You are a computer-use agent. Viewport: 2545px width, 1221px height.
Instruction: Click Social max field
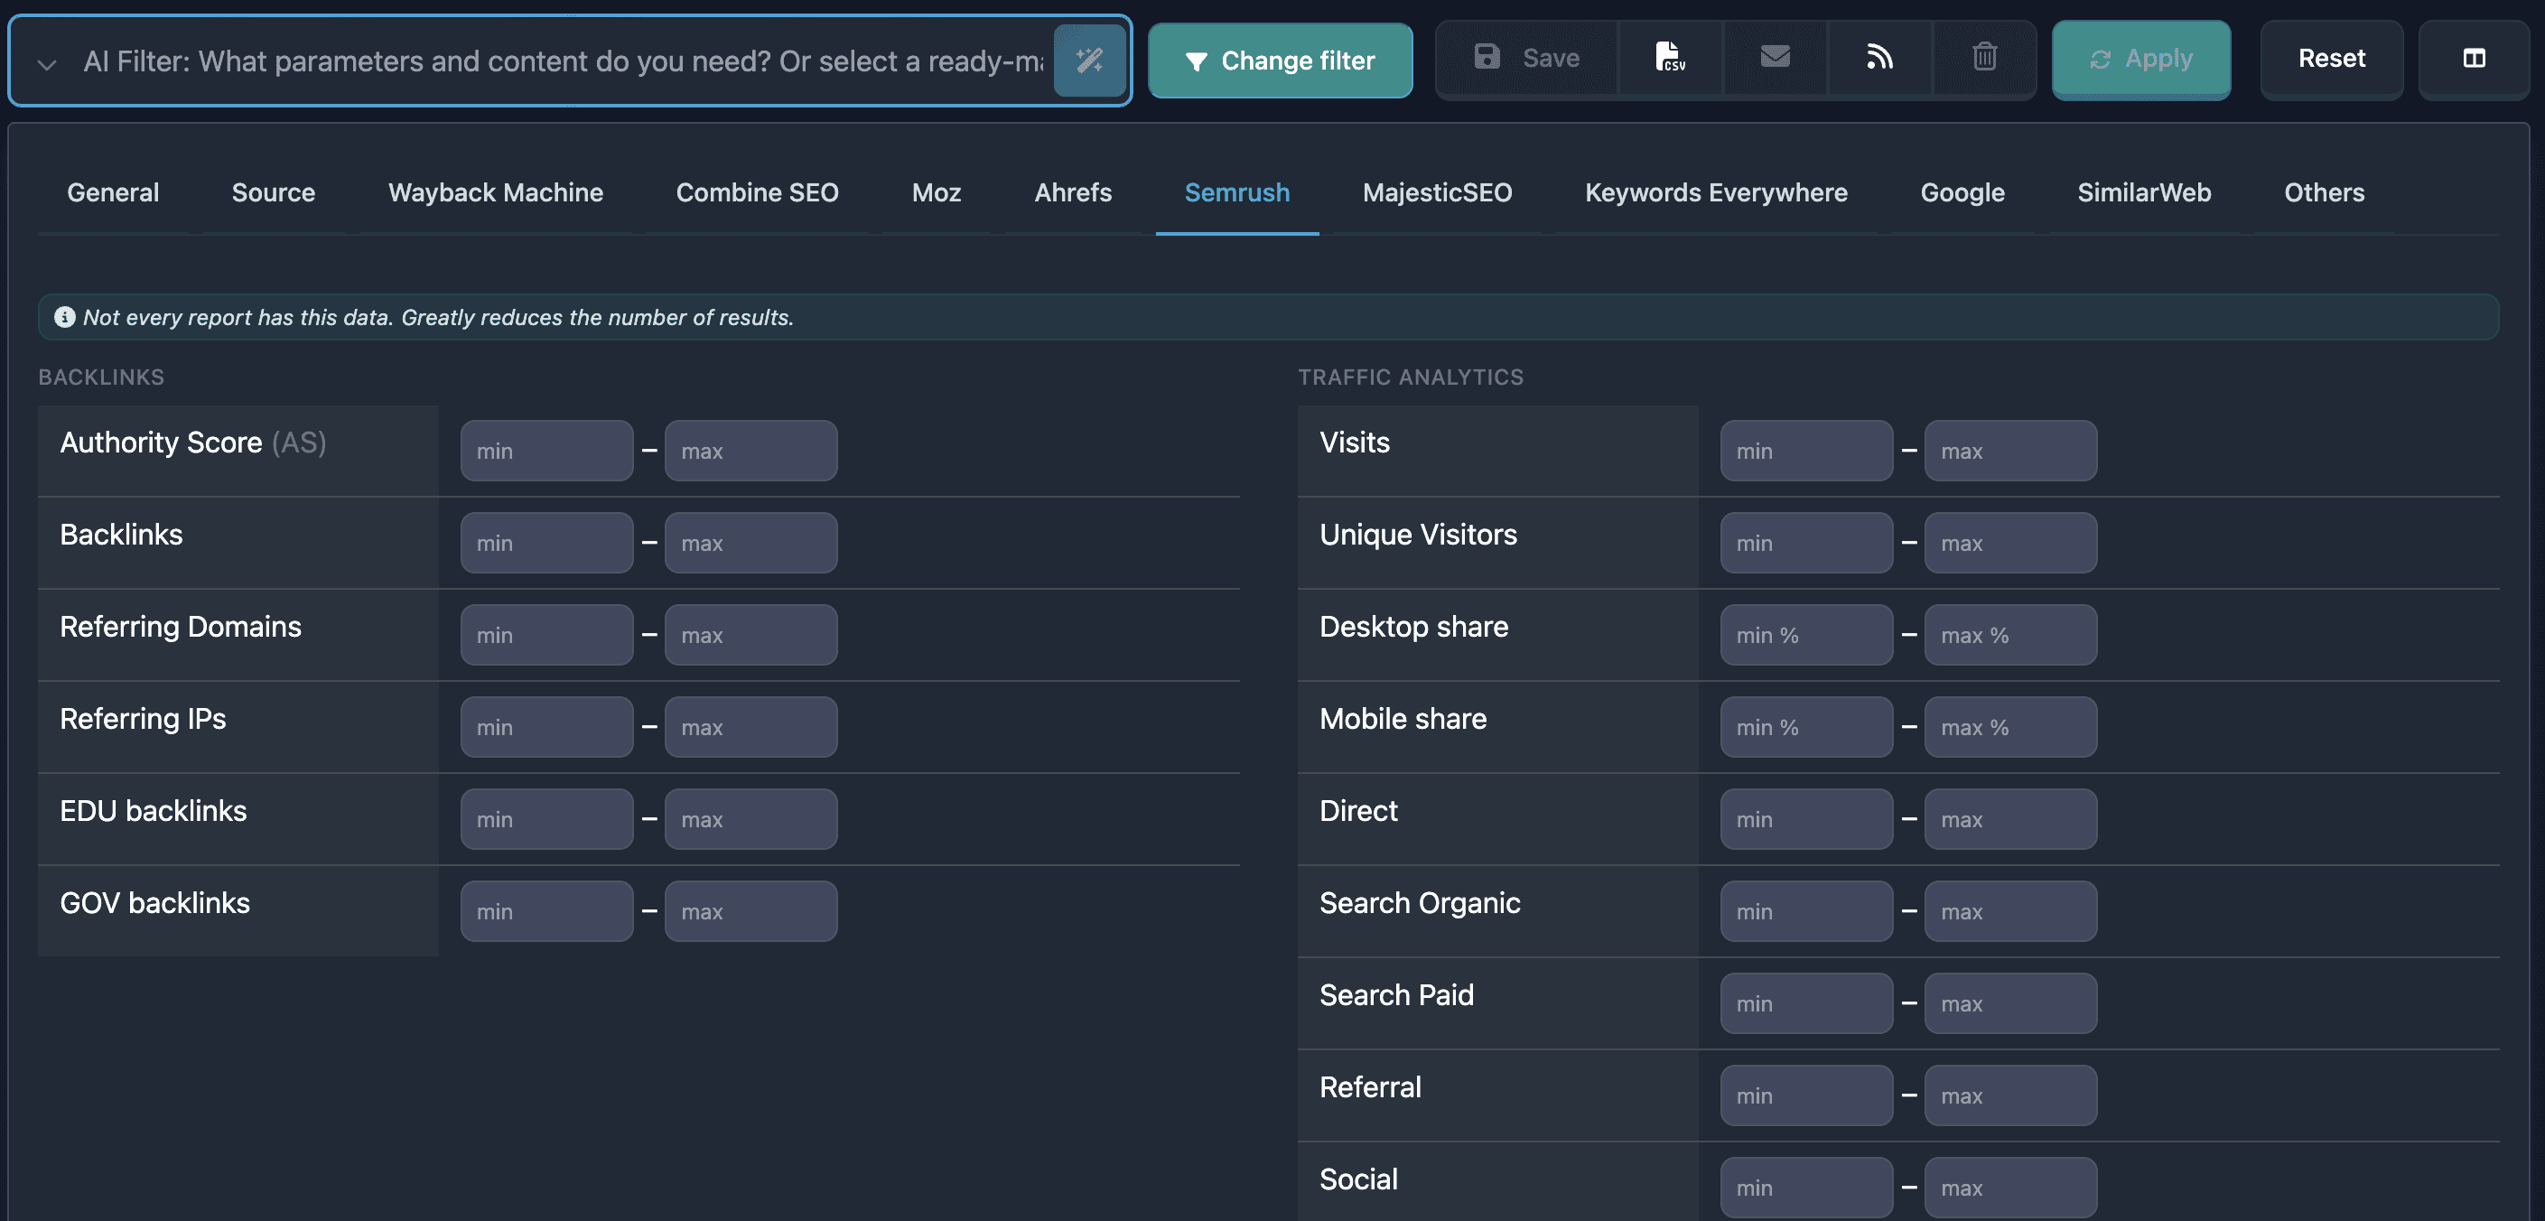pyautogui.click(x=2010, y=1188)
